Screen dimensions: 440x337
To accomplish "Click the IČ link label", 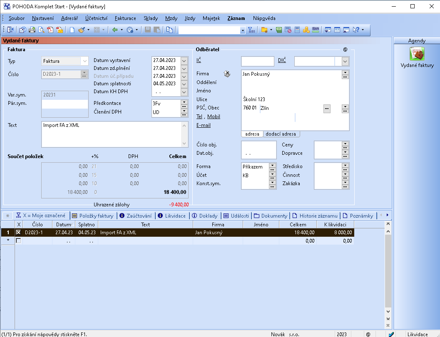I will (x=199, y=60).
